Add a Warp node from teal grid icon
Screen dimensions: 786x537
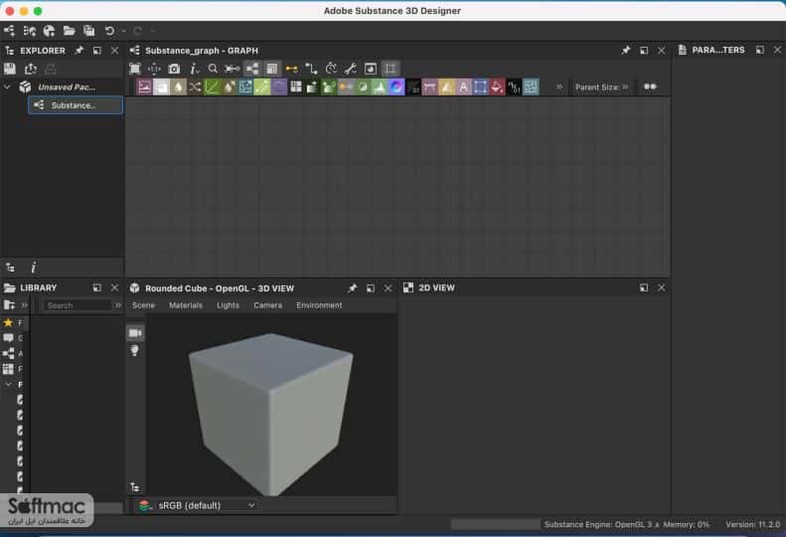tap(531, 87)
